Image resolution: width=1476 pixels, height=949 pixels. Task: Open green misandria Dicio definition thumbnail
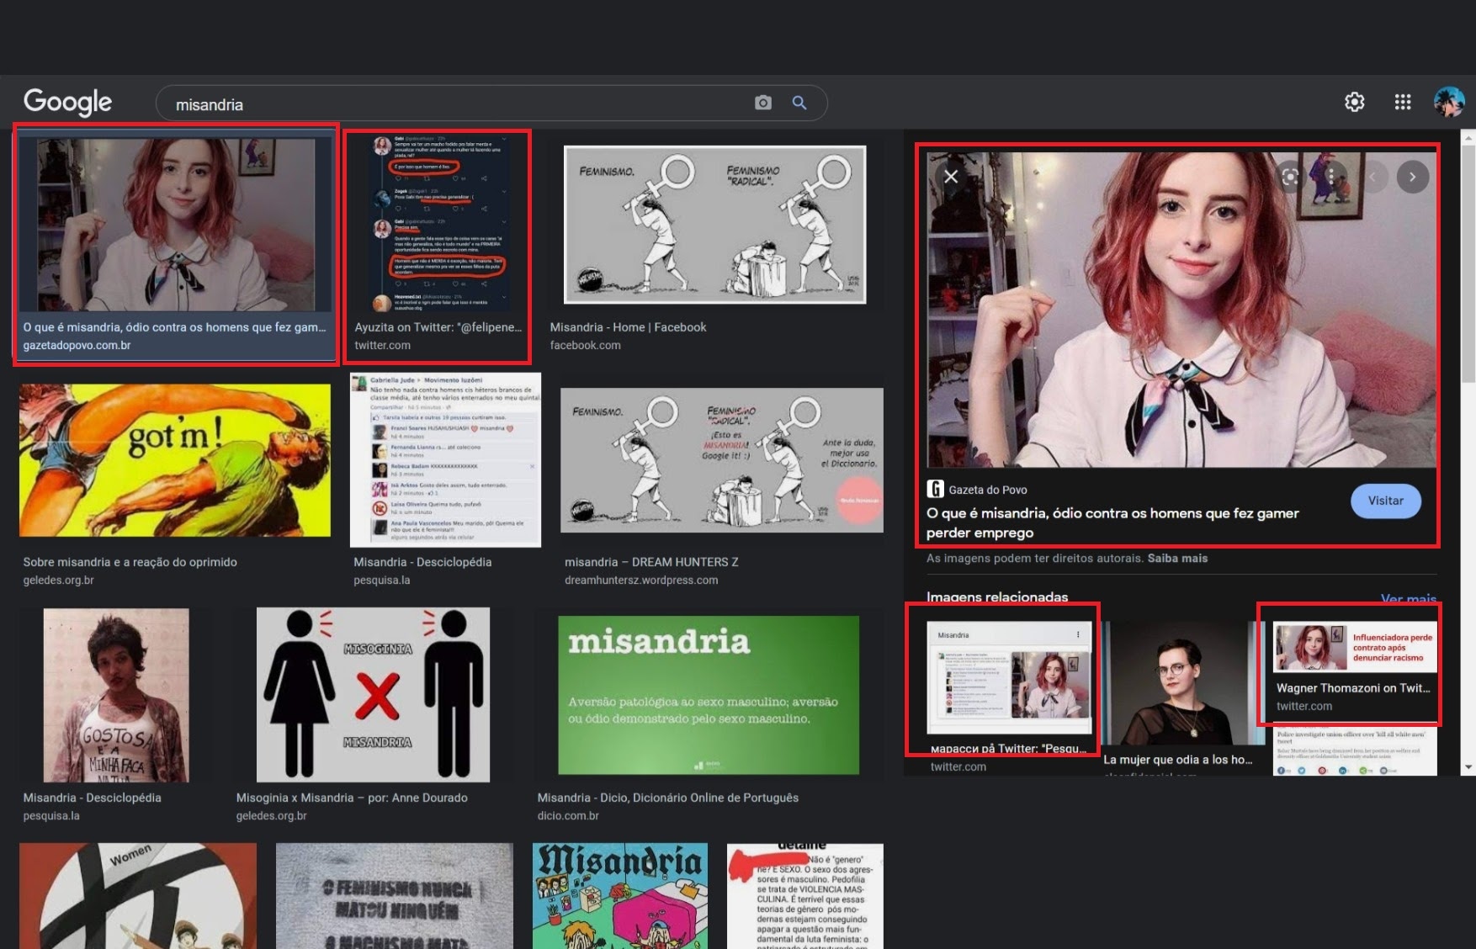[709, 695]
